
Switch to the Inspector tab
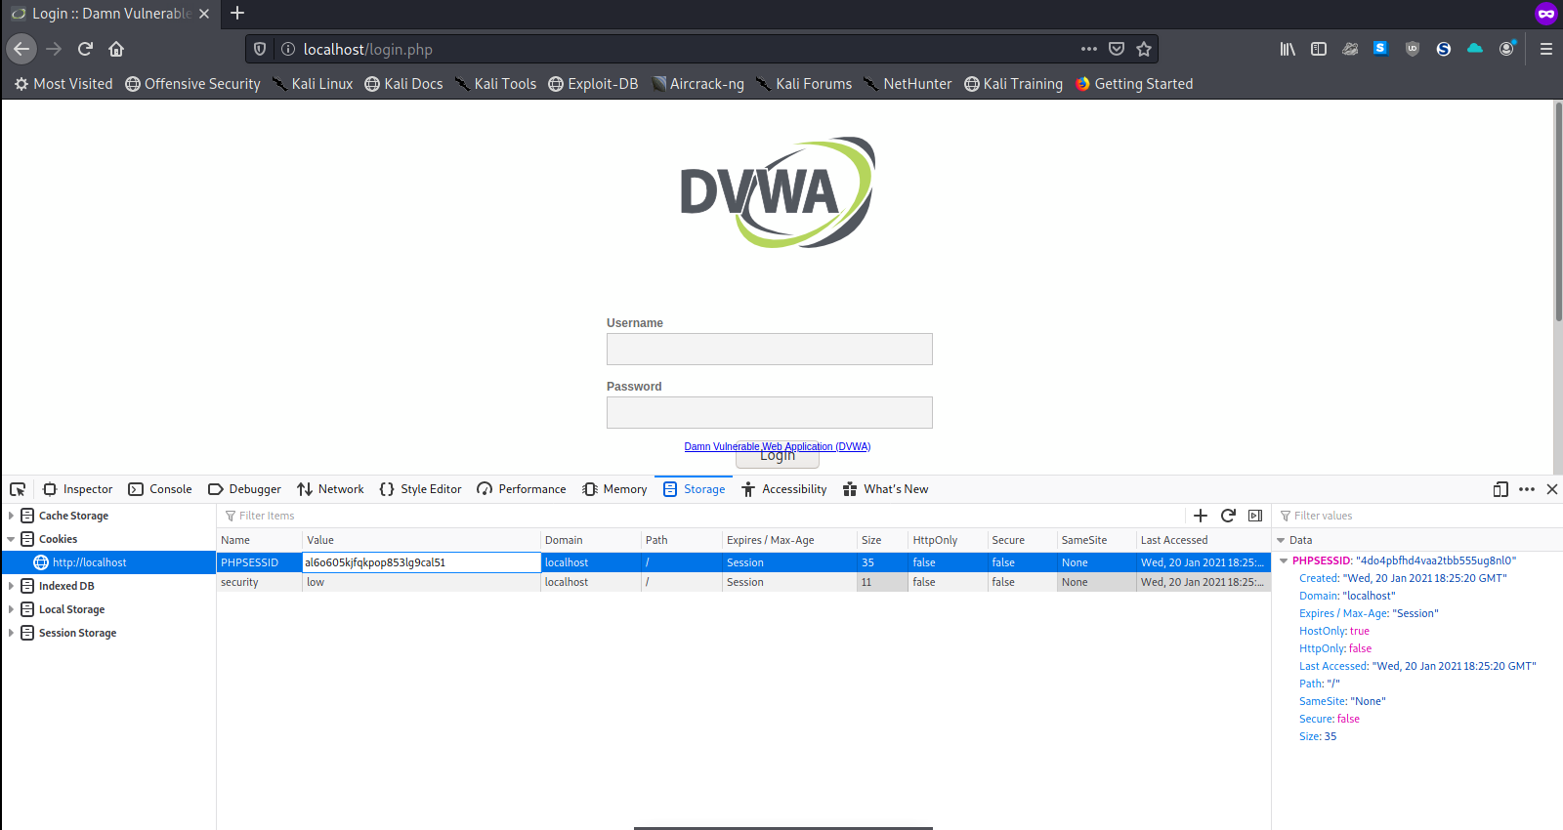77,489
